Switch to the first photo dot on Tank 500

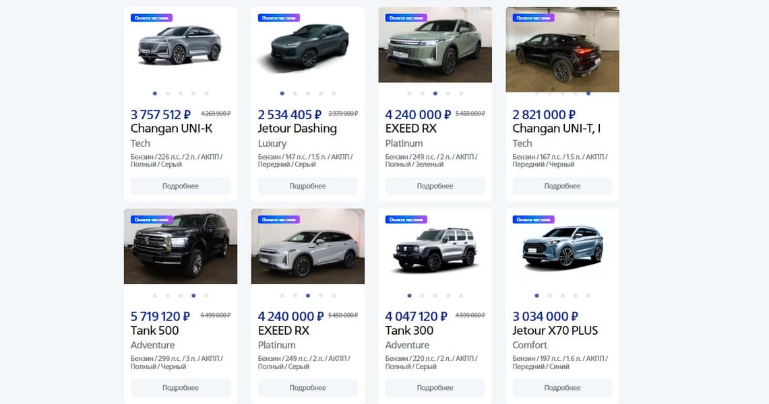click(x=155, y=296)
